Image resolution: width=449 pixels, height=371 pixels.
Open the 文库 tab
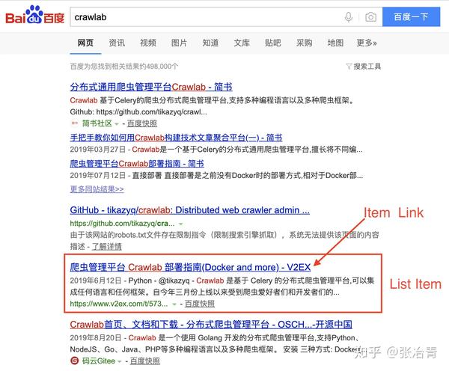coord(242,43)
